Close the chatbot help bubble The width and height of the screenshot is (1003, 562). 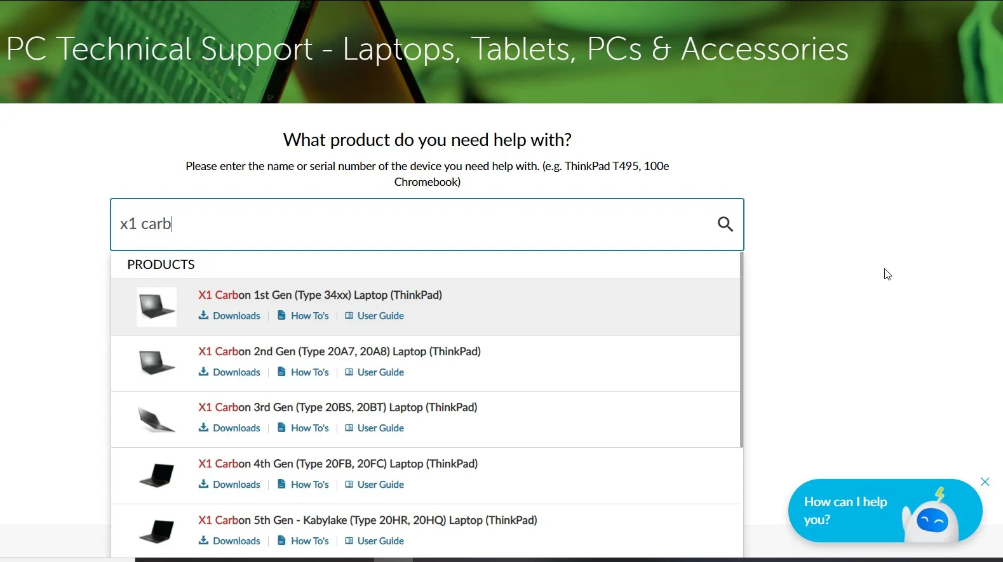(x=985, y=482)
